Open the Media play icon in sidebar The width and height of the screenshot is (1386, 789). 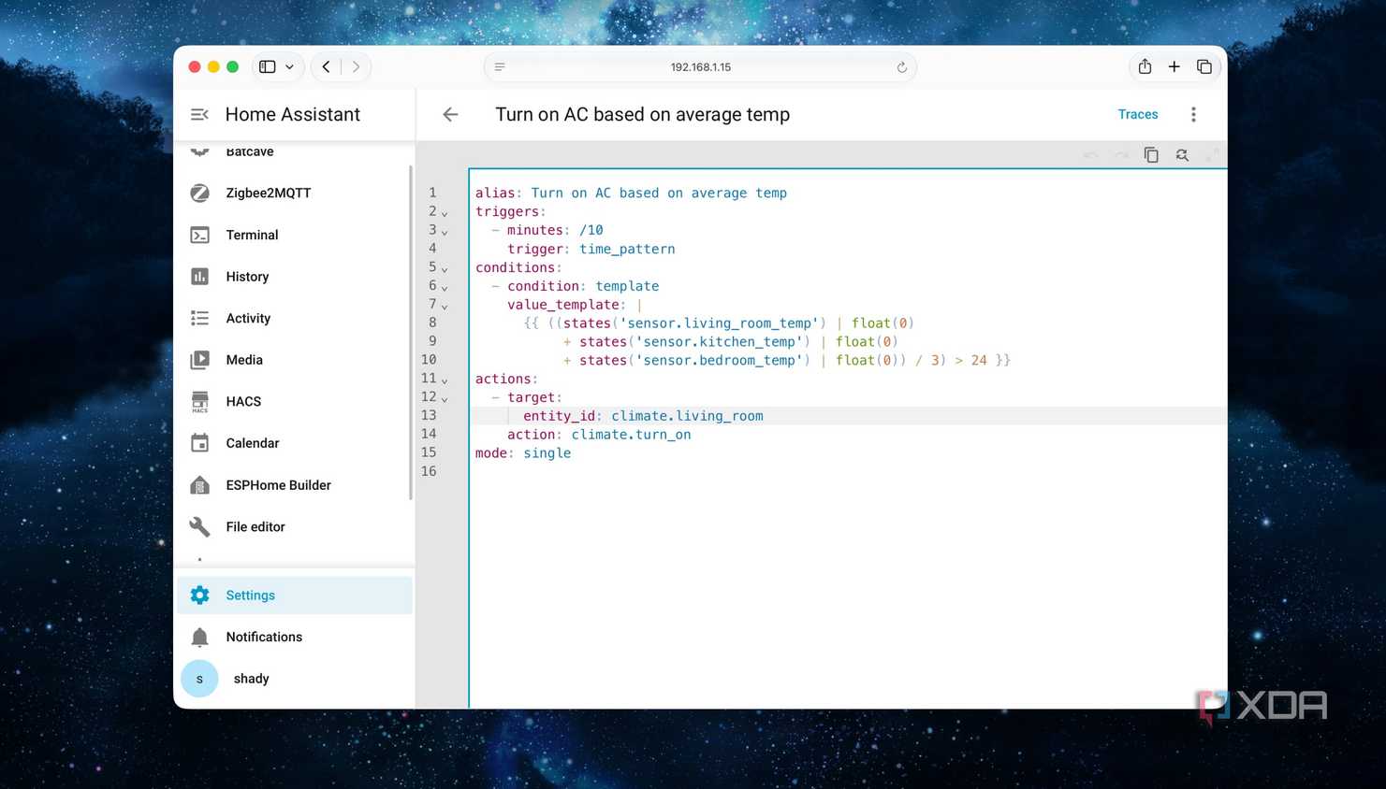pos(199,360)
